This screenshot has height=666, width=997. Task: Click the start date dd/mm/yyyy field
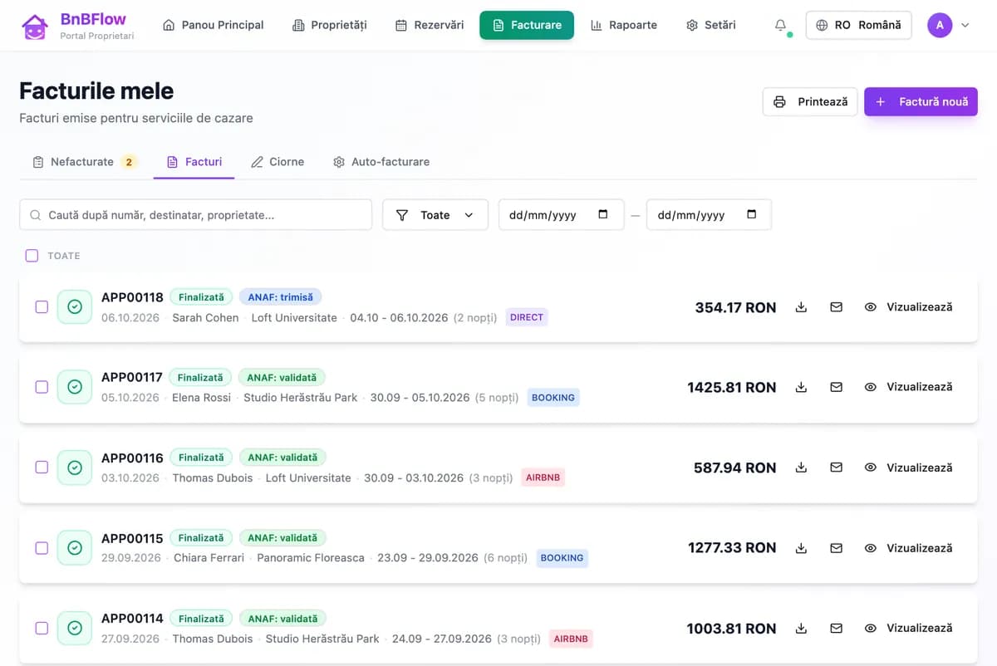560,215
